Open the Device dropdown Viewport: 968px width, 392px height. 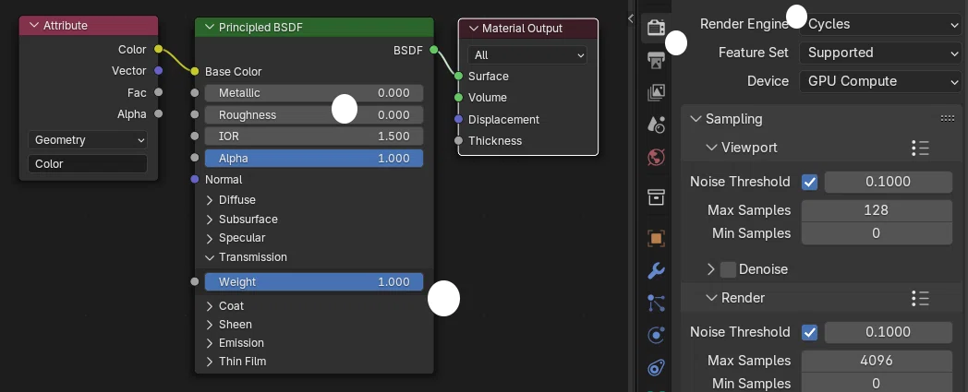click(x=880, y=81)
